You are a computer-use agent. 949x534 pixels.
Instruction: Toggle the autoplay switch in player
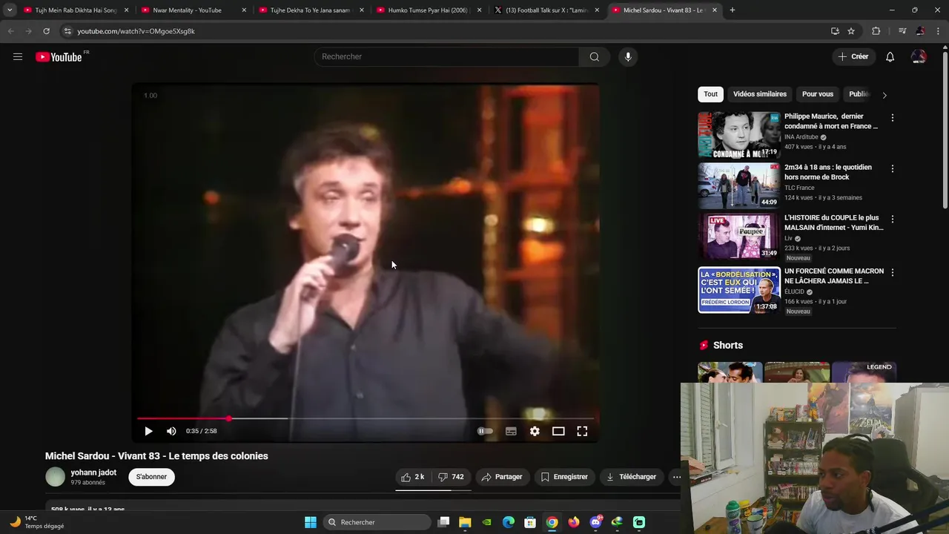pos(485,431)
